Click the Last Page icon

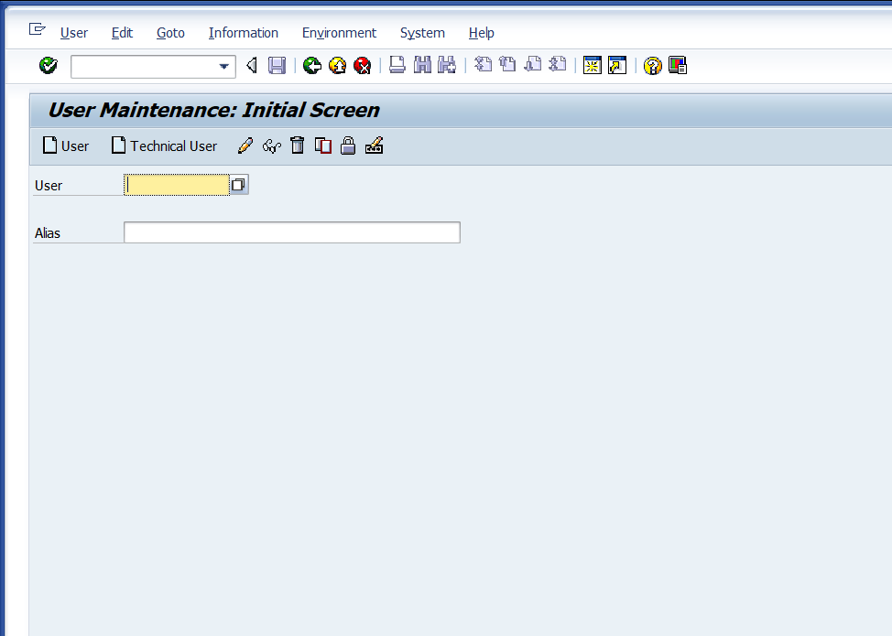tap(558, 65)
